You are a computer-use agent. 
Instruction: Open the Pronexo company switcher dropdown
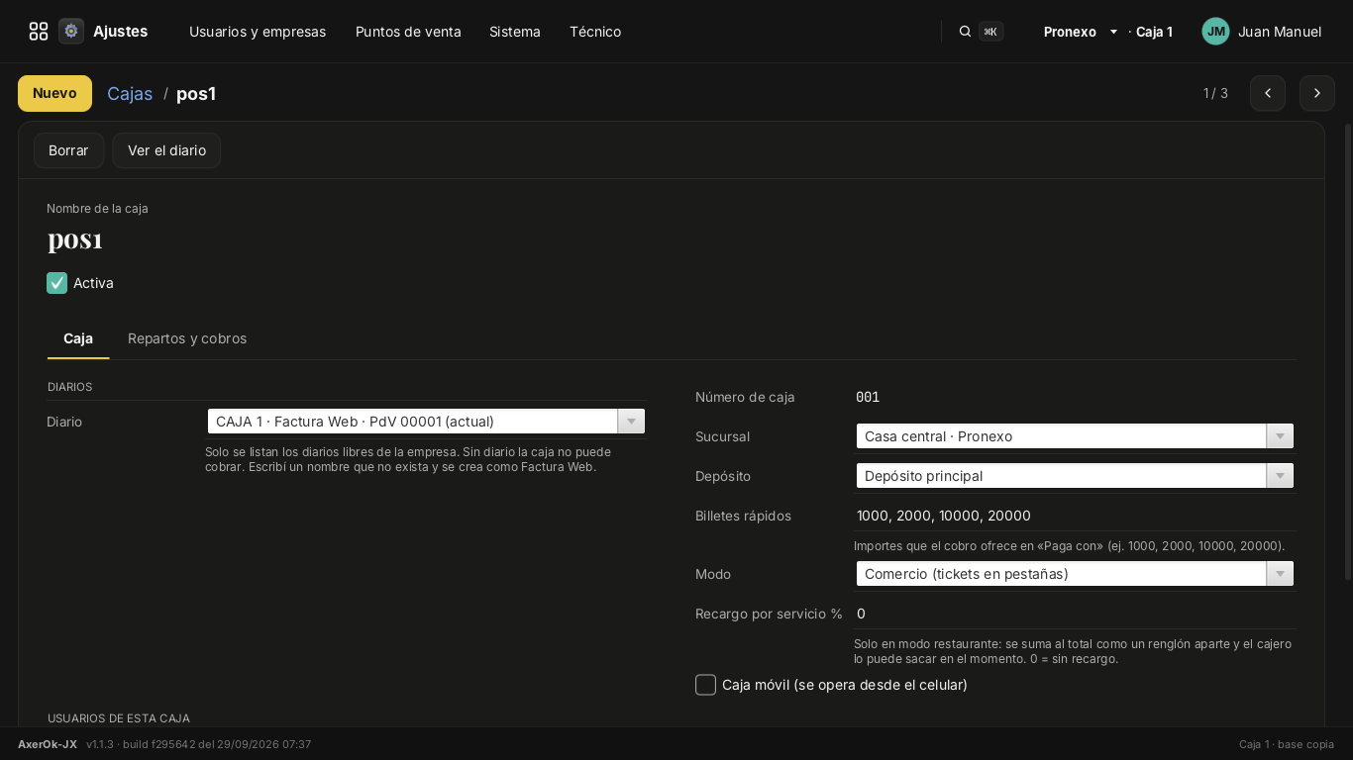click(x=1081, y=32)
